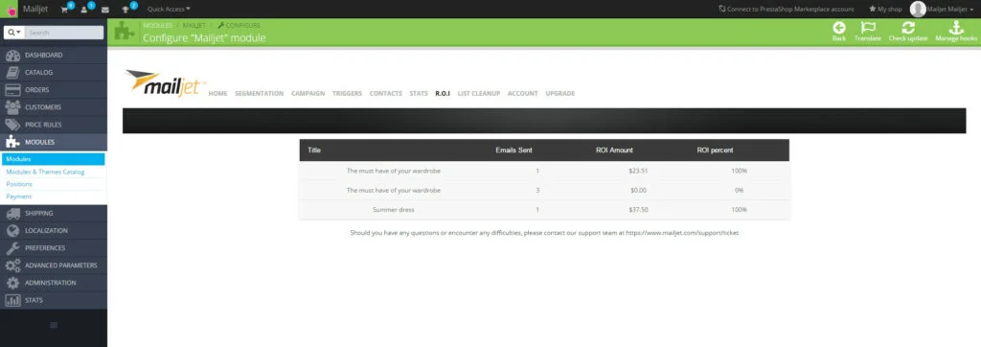Open the My shop link
The width and height of the screenshot is (981, 347).
click(x=885, y=10)
